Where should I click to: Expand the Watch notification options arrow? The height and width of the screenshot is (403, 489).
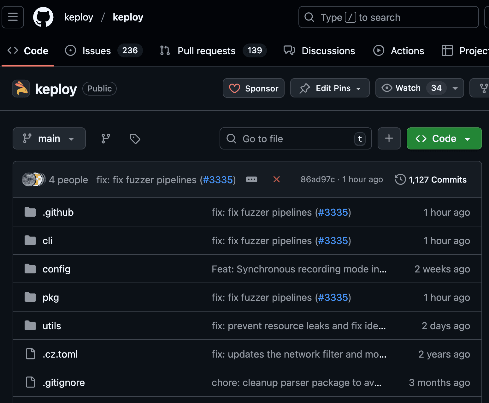click(x=455, y=88)
